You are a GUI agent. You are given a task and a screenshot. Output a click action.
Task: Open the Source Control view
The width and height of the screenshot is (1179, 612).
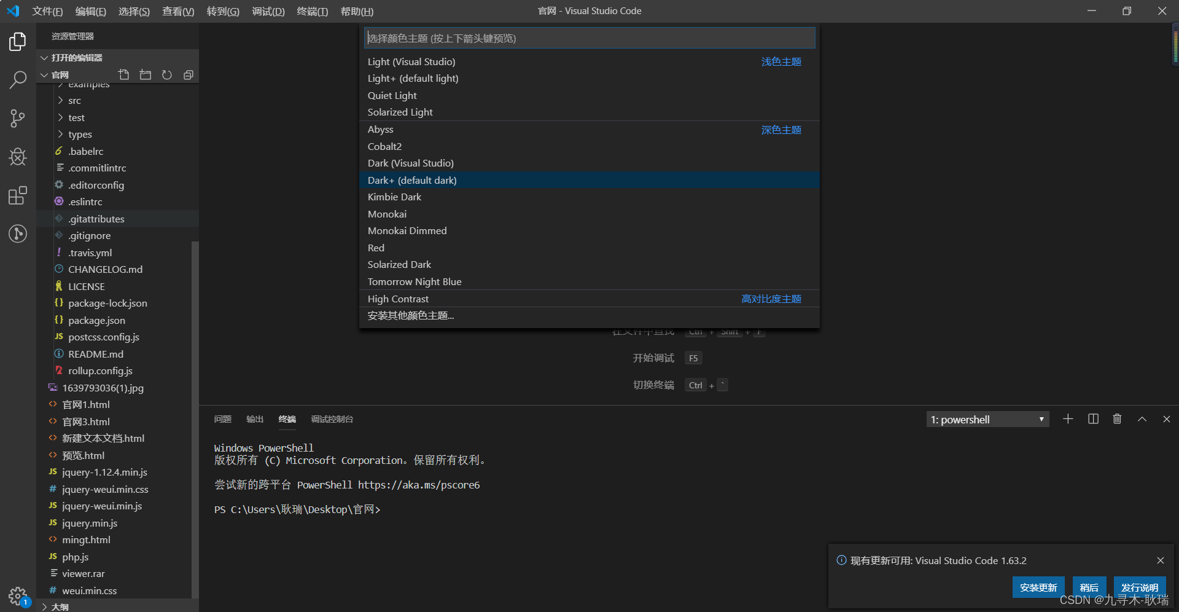click(x=18, y=118)
